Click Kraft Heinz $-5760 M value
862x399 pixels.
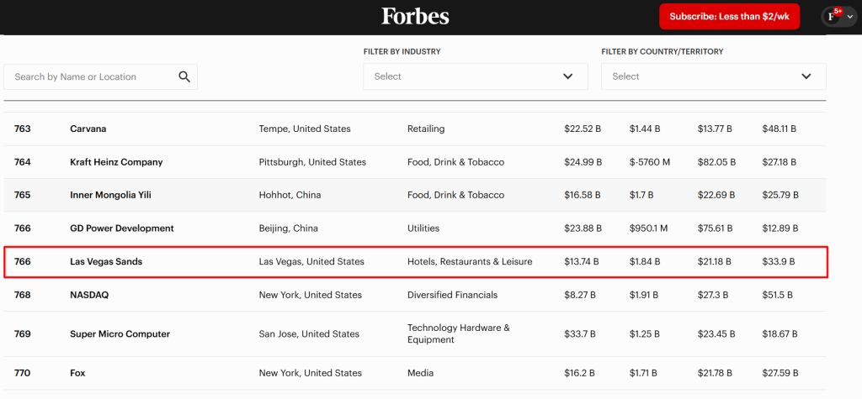(x=650, y=162)
